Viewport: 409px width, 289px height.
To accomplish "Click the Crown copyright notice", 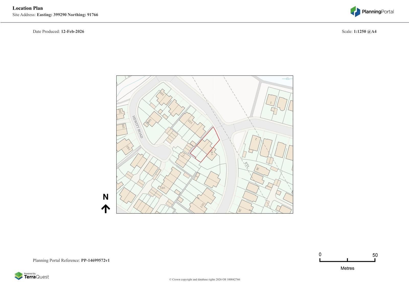I will pyautogui.click(x=204, y=279).
